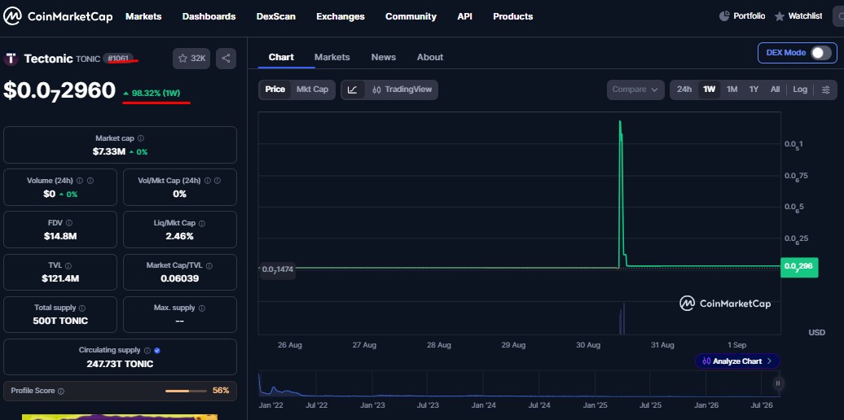Viewport: 844px width, 420px height.
Task: Add Tectonic to watchlist via star 32K
Action: coord(191,59)
